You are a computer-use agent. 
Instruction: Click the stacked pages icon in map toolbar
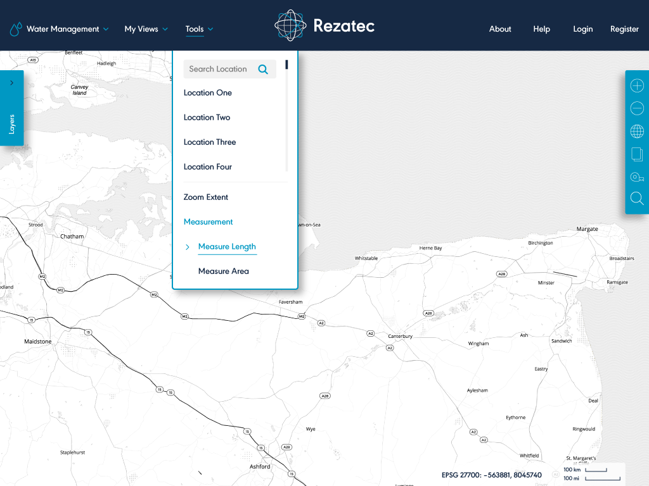click(636, 154)
